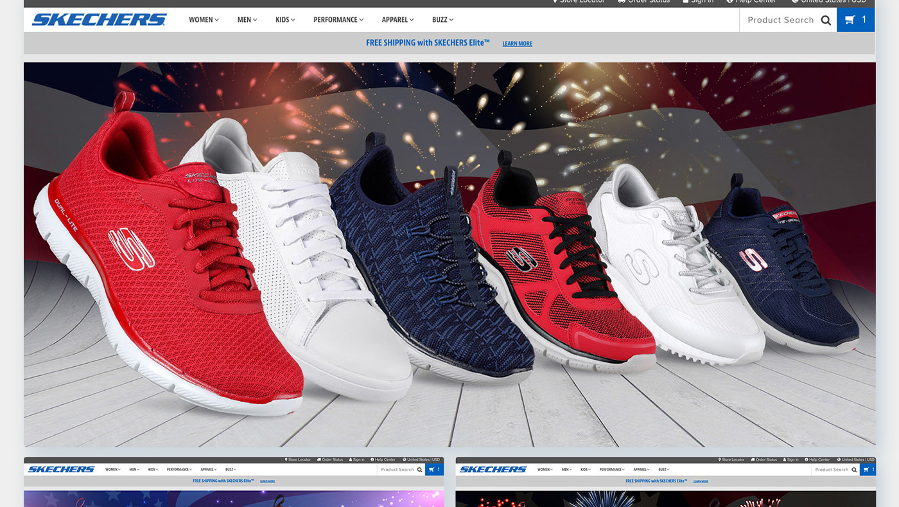
Task: Click Order Status in the lower-left page
Action: coord(330,459)
